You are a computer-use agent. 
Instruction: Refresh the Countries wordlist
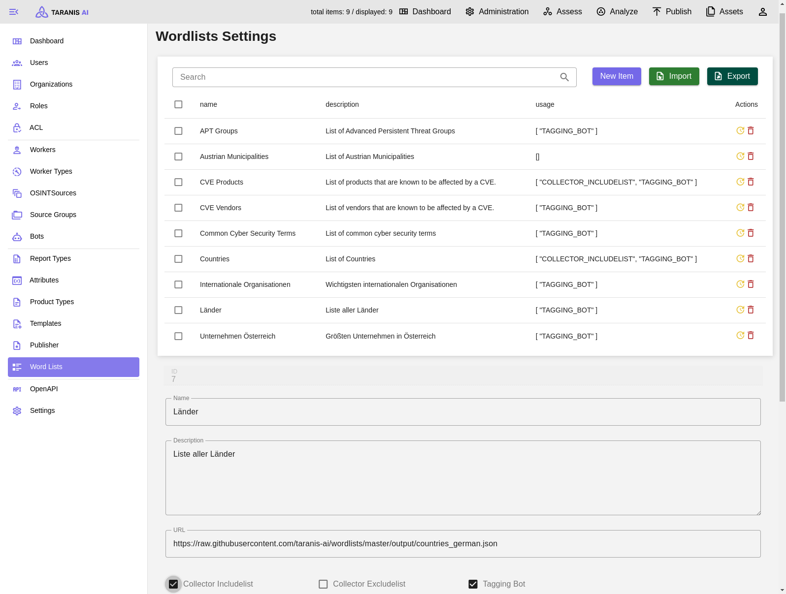740,258
